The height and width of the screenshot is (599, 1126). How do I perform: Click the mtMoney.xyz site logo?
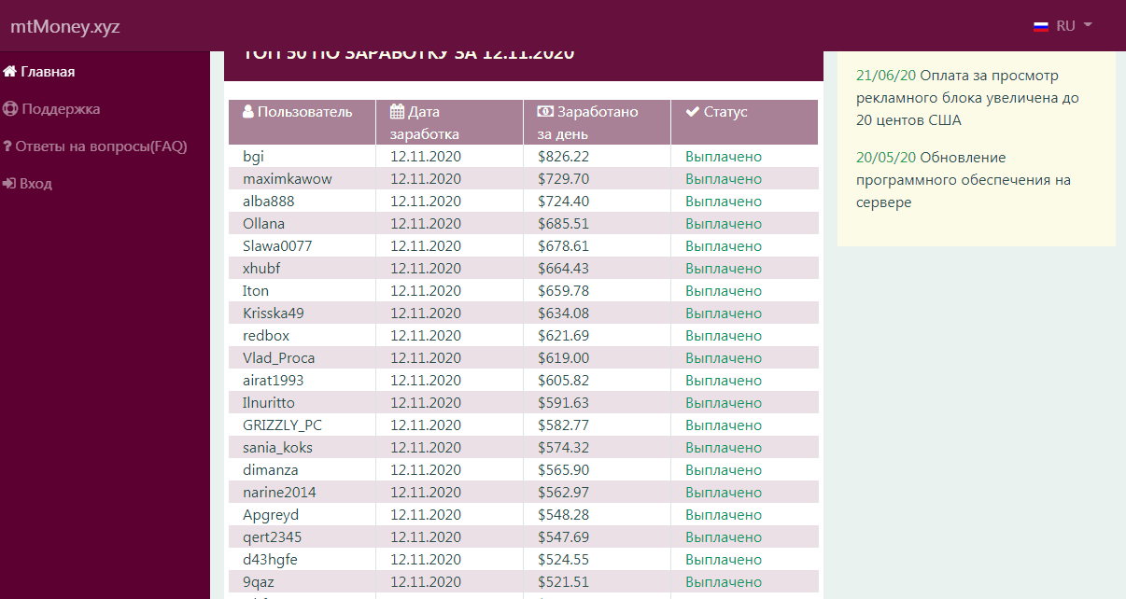[65, 26]
